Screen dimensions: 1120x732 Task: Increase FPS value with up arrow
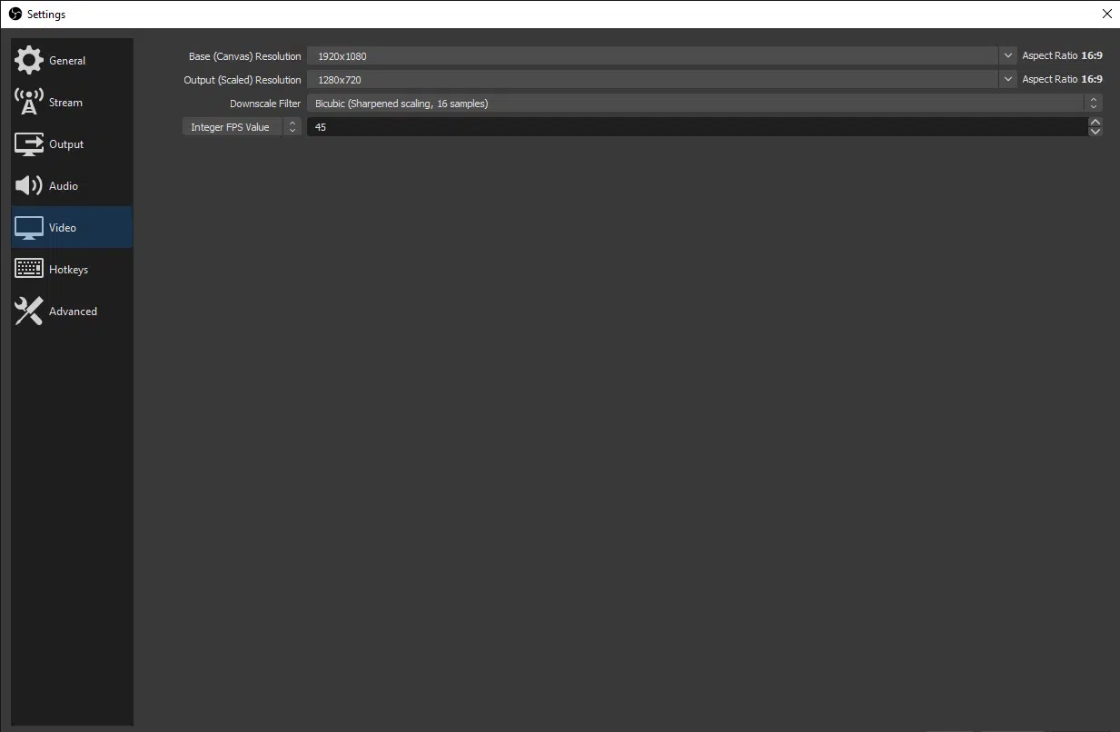click(x=1095, y=123)
